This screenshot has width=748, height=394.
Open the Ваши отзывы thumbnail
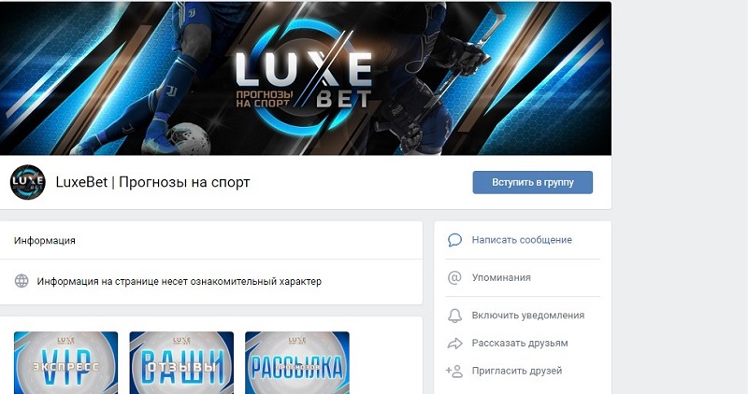tap(181, 362)
